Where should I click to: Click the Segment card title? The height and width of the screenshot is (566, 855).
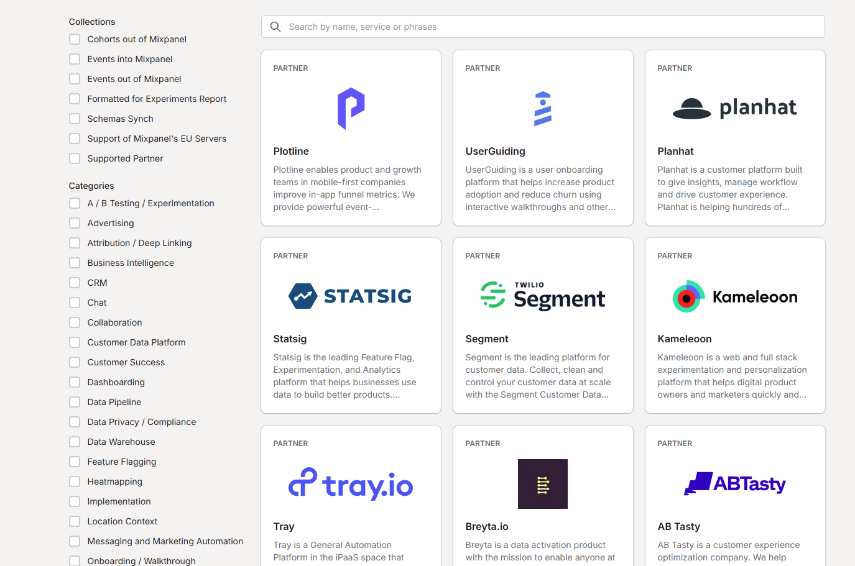pos(487,339)
